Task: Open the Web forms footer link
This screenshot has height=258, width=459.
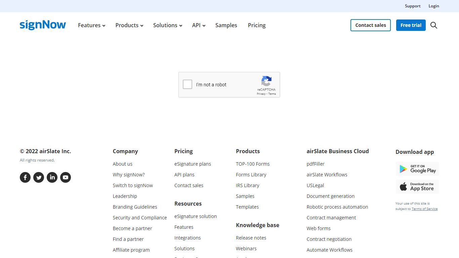Action: (x=319, y=228)
